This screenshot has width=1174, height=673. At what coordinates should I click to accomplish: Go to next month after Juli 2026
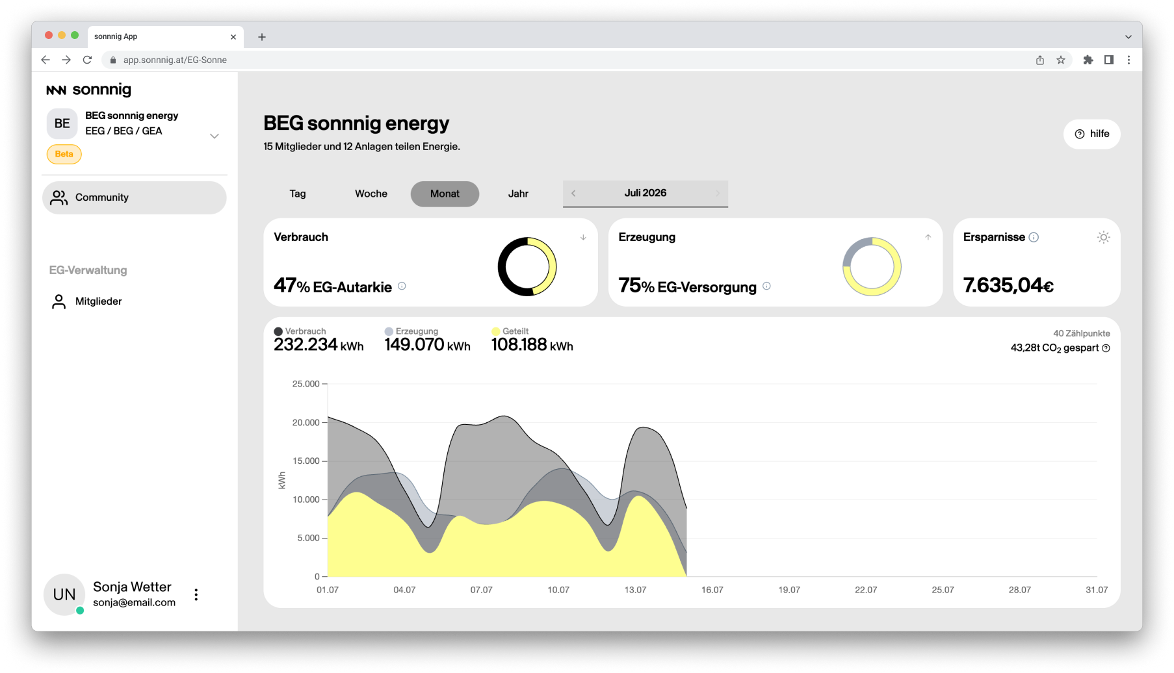[718, 193]
